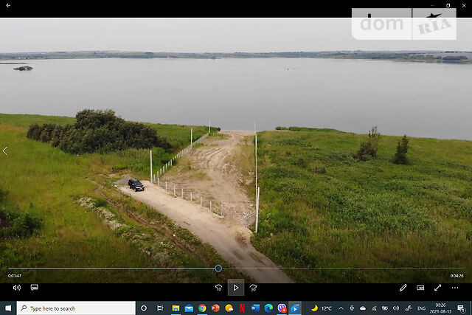Skip back 10 seconds
This screenshot has height=315, width=472.
click(219, 288)
